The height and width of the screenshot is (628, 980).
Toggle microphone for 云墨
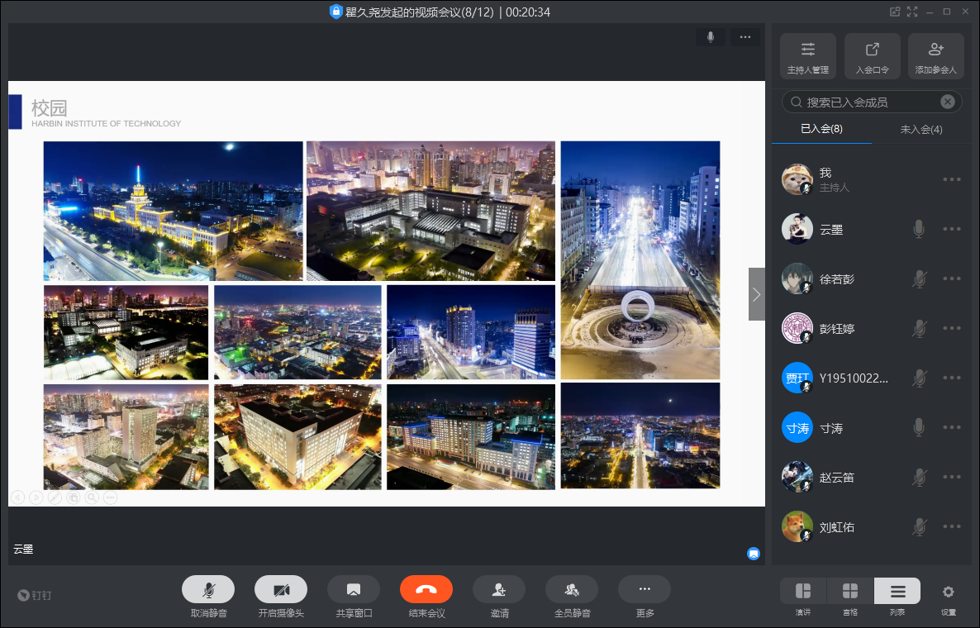point(919,229)
